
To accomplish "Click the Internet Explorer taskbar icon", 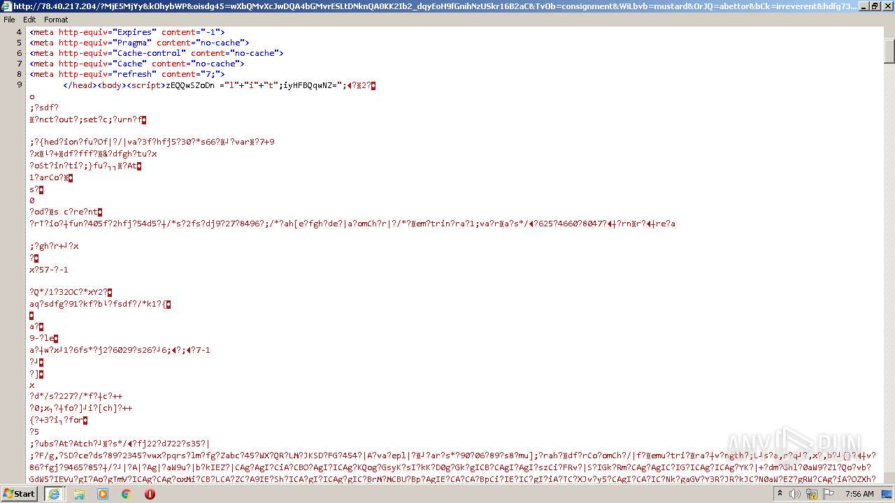I will [x=54, y=494].
